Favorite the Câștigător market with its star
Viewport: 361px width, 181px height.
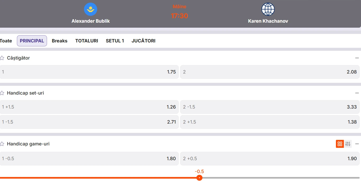coord(2,58)
